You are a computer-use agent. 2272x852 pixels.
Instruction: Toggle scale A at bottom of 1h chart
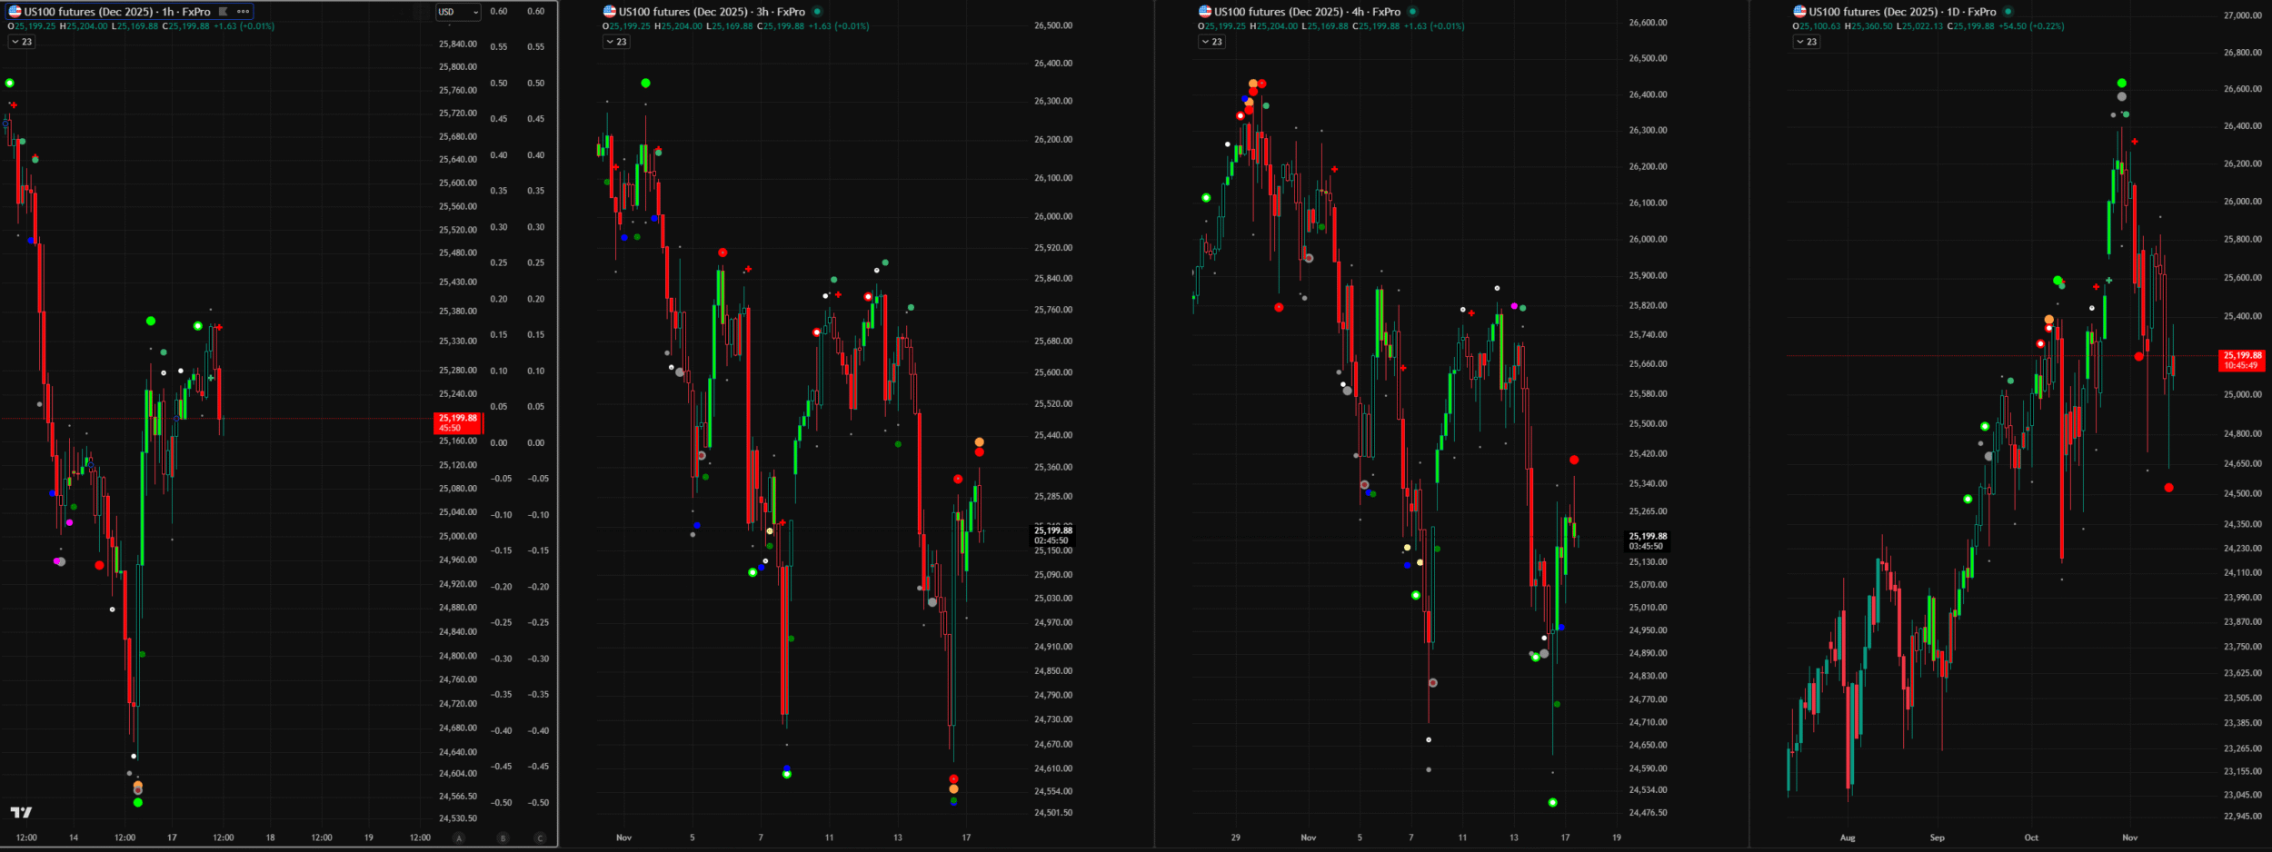(459, 837)
